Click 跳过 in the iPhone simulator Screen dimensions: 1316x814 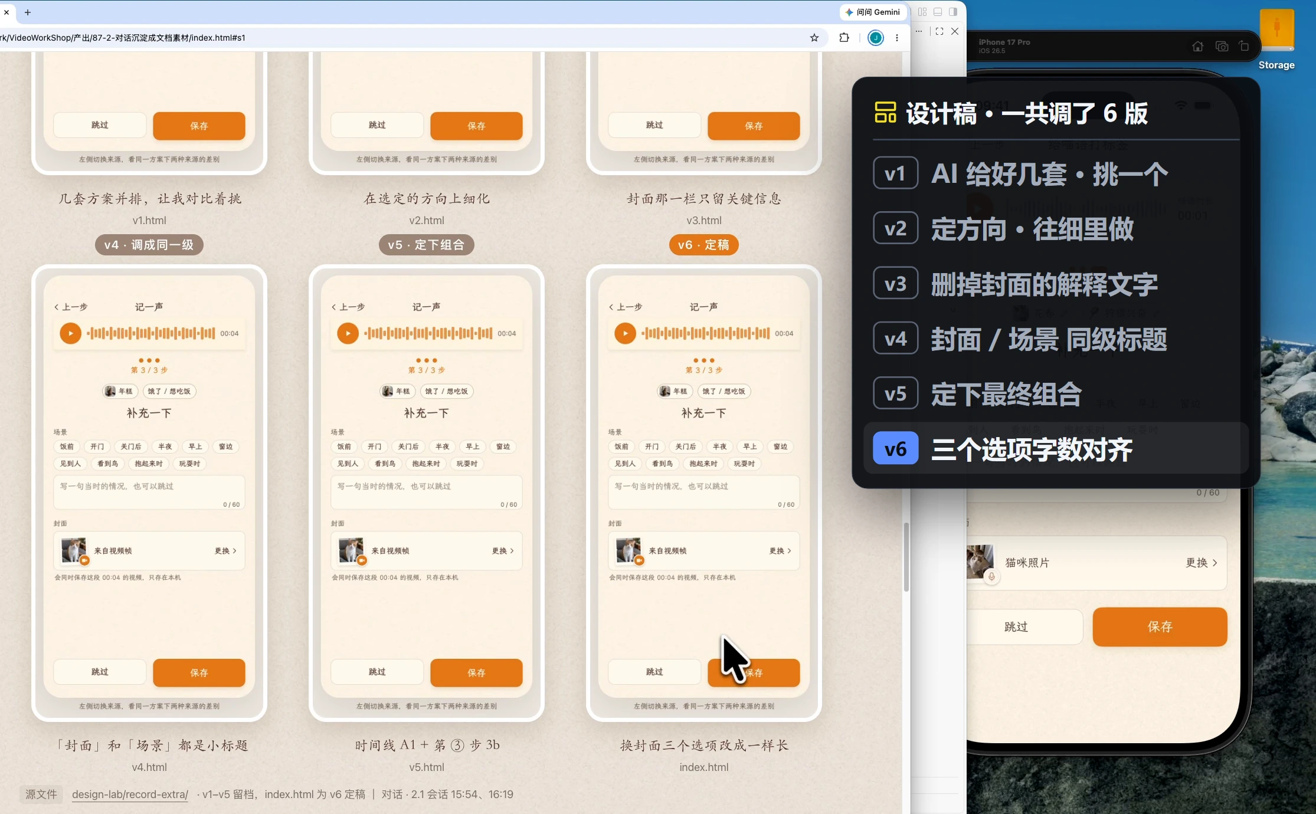coord(1024,626)
